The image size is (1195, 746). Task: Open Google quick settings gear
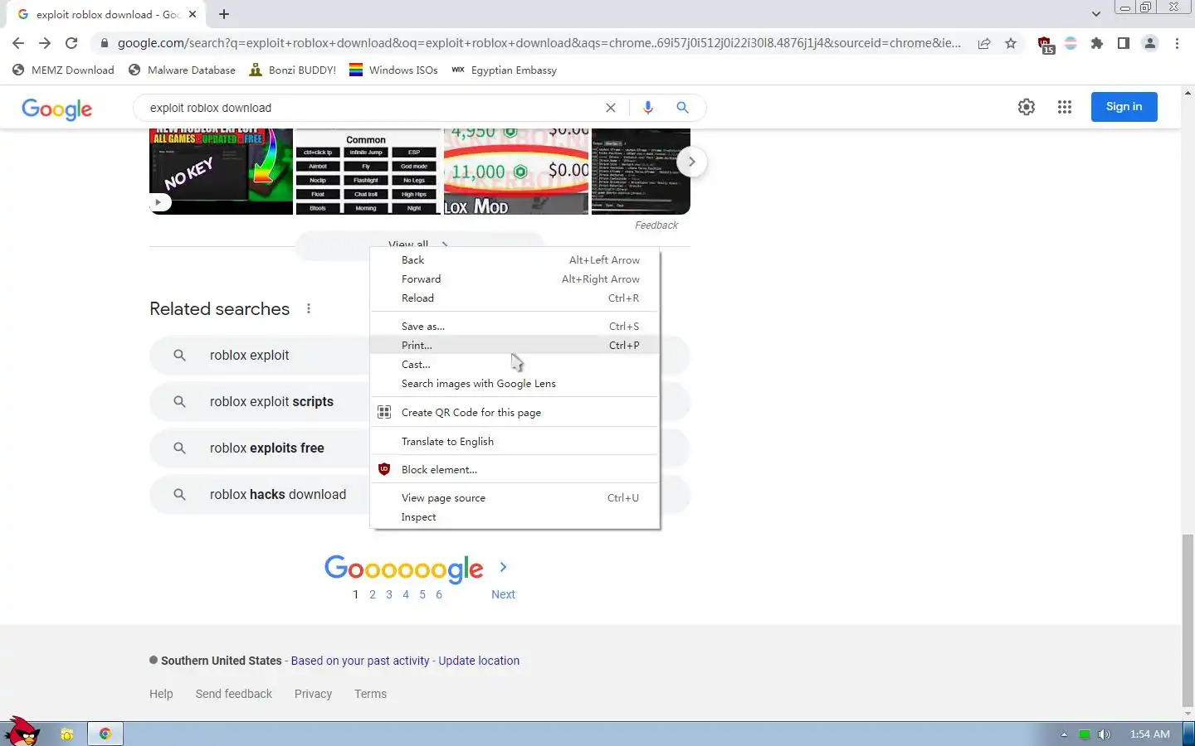[1027, 107]
